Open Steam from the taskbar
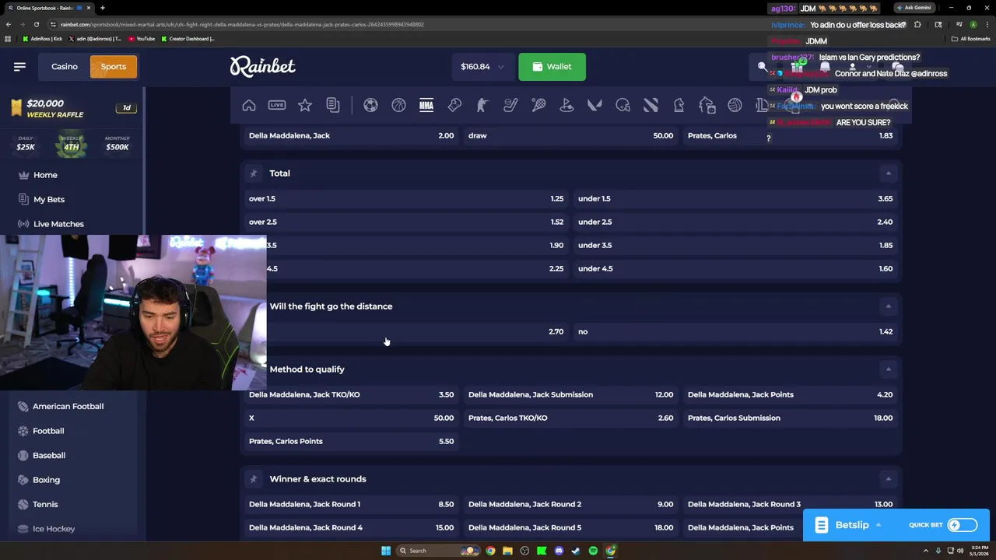 point(576,551)
